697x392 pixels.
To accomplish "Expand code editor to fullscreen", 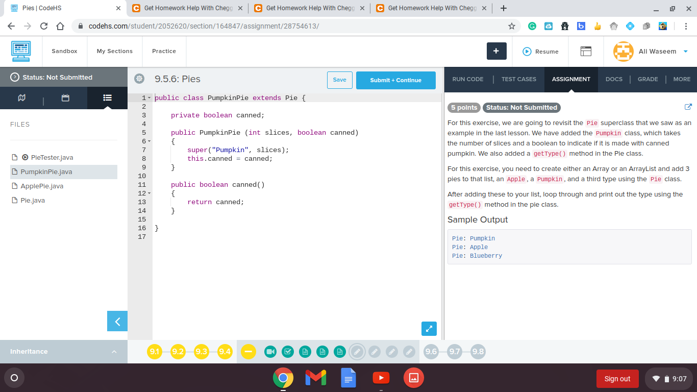I will tap(429, 329).
